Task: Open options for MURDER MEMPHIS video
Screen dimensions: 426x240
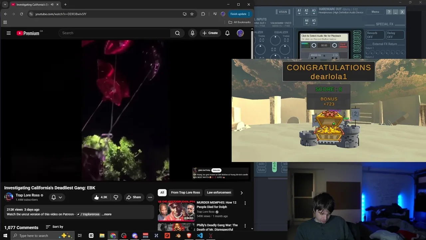Action: (245, 203)
